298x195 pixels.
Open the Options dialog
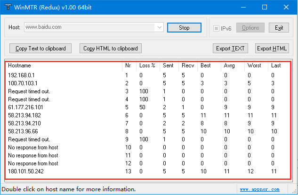click(250, 28)
